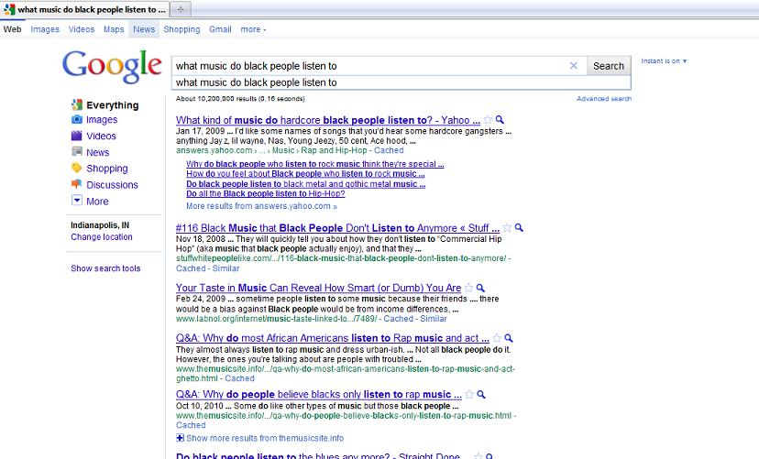Screen dimensions: 759x459
Task: Open the Advanced search link
Action: point(603,99)
